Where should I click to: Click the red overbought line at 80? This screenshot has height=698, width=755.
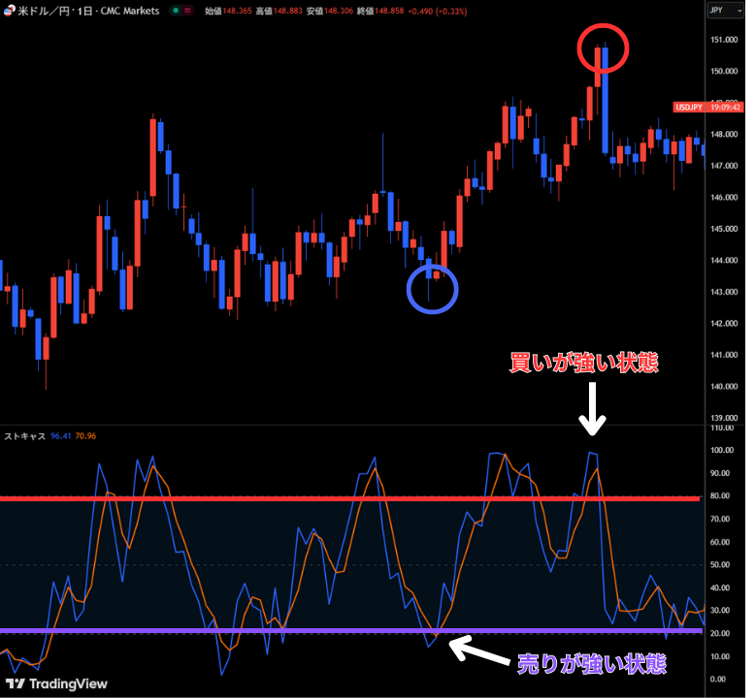pyautogui.click(x=291, y=498)
